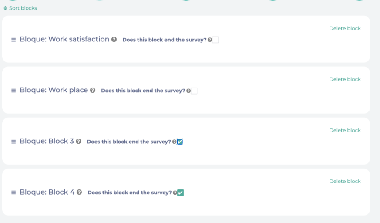Click the Block 4 reorder handle icon

(x=13, y=193)
